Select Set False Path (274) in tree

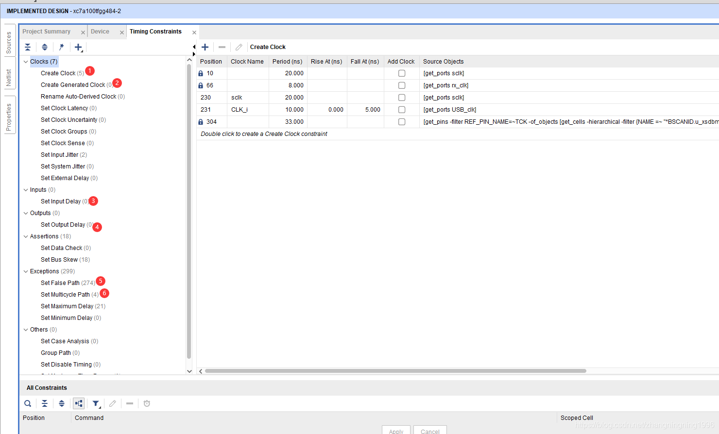(x=68, y=283)
